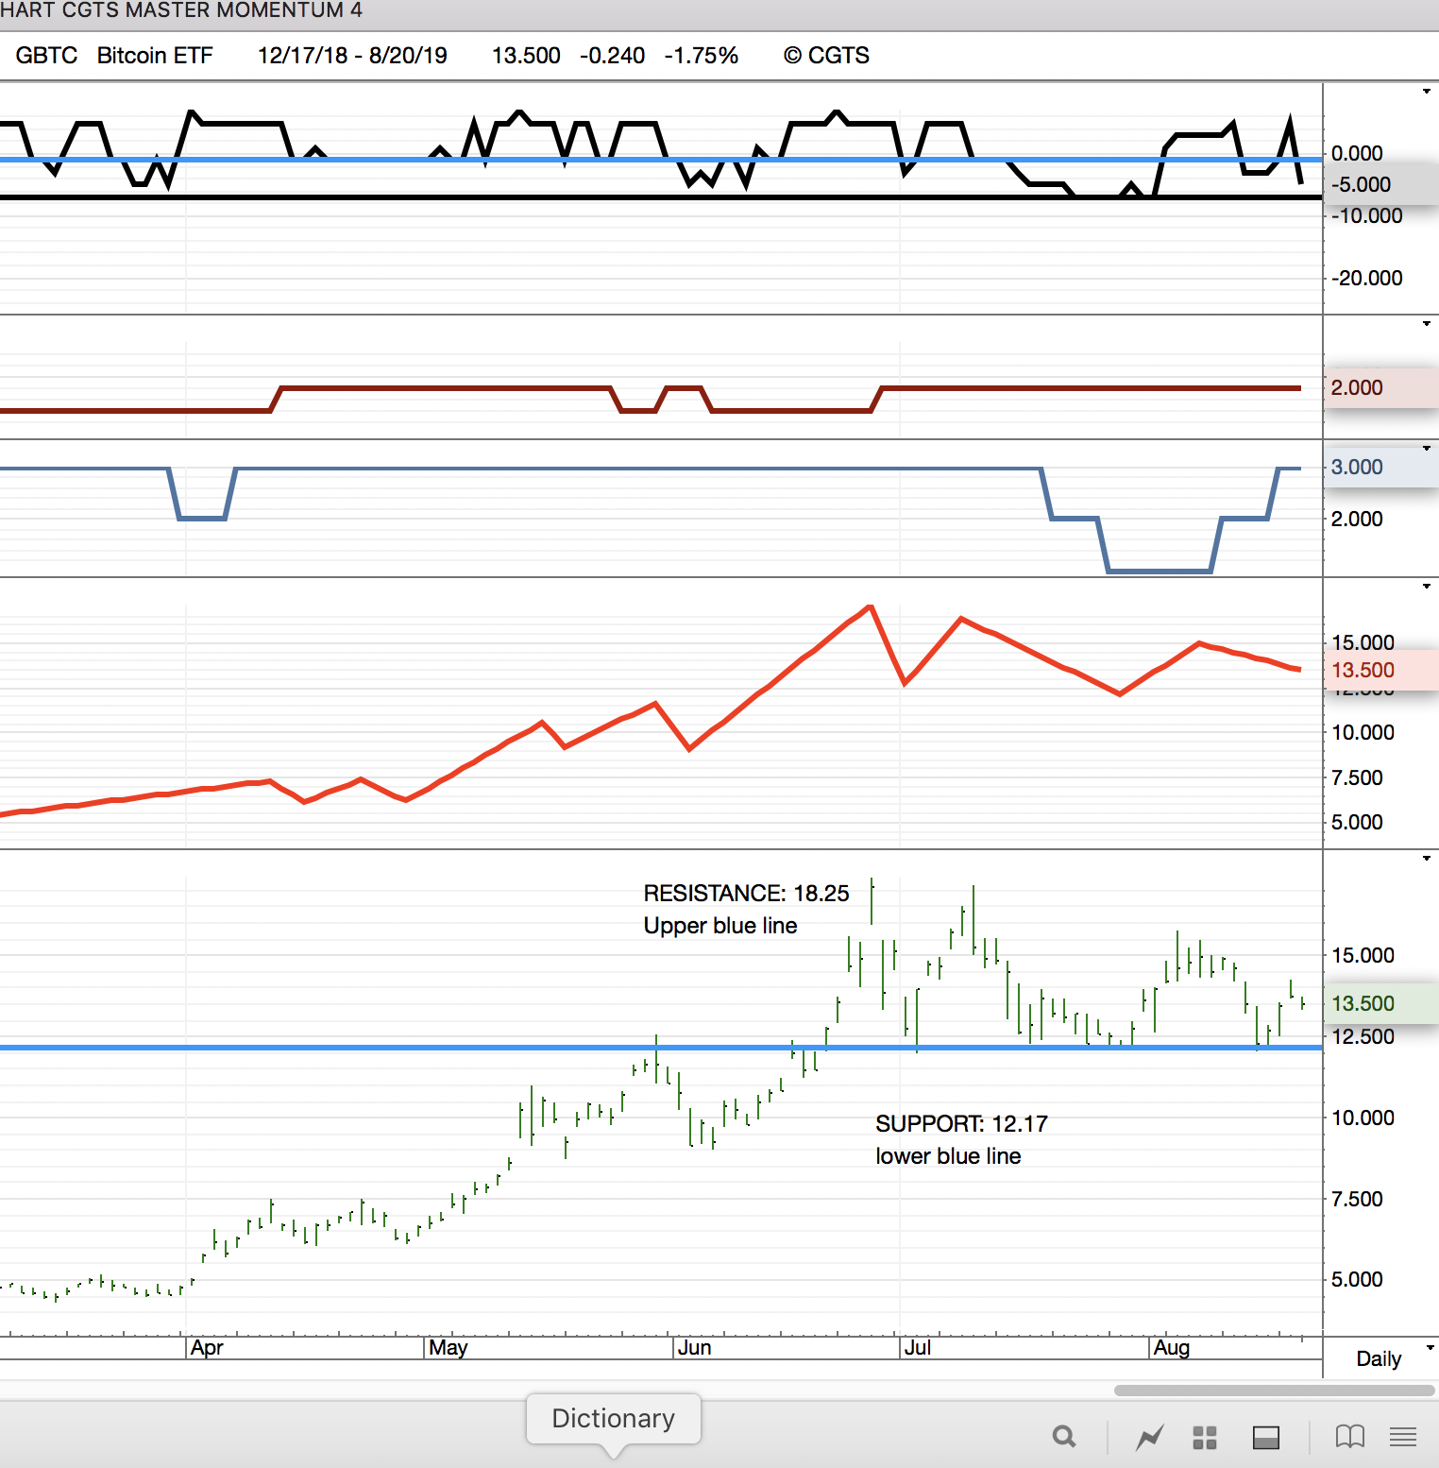Open the chart style lightning icon
The height and width of the screenshot is (1468, 1439).
1149,1437
